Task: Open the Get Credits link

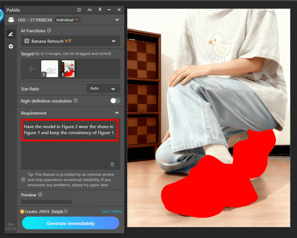Action: click(112, 211)
